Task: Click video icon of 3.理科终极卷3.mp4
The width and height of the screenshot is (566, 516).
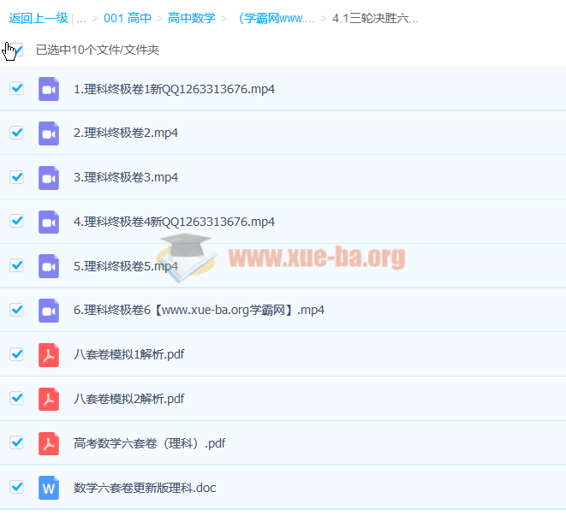Action: [49, 177]
